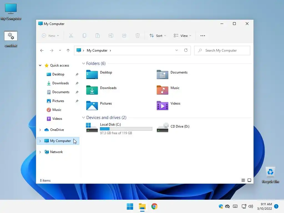Select Local Disk (C:) drive

click(119, 128)
